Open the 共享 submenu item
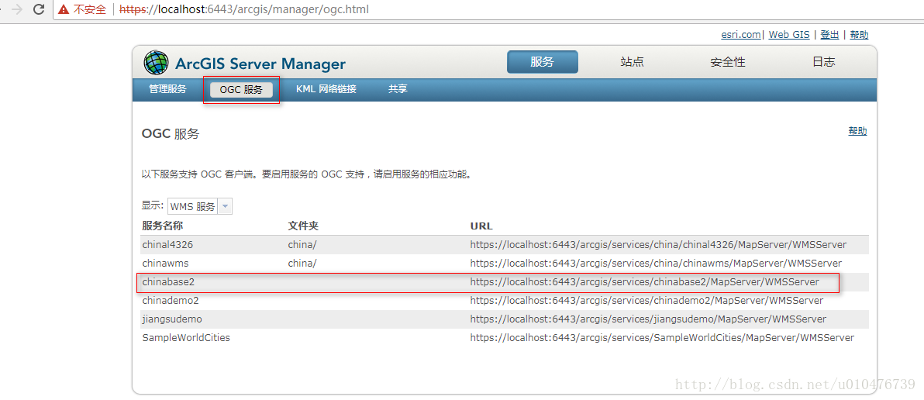 pos(398,89)
